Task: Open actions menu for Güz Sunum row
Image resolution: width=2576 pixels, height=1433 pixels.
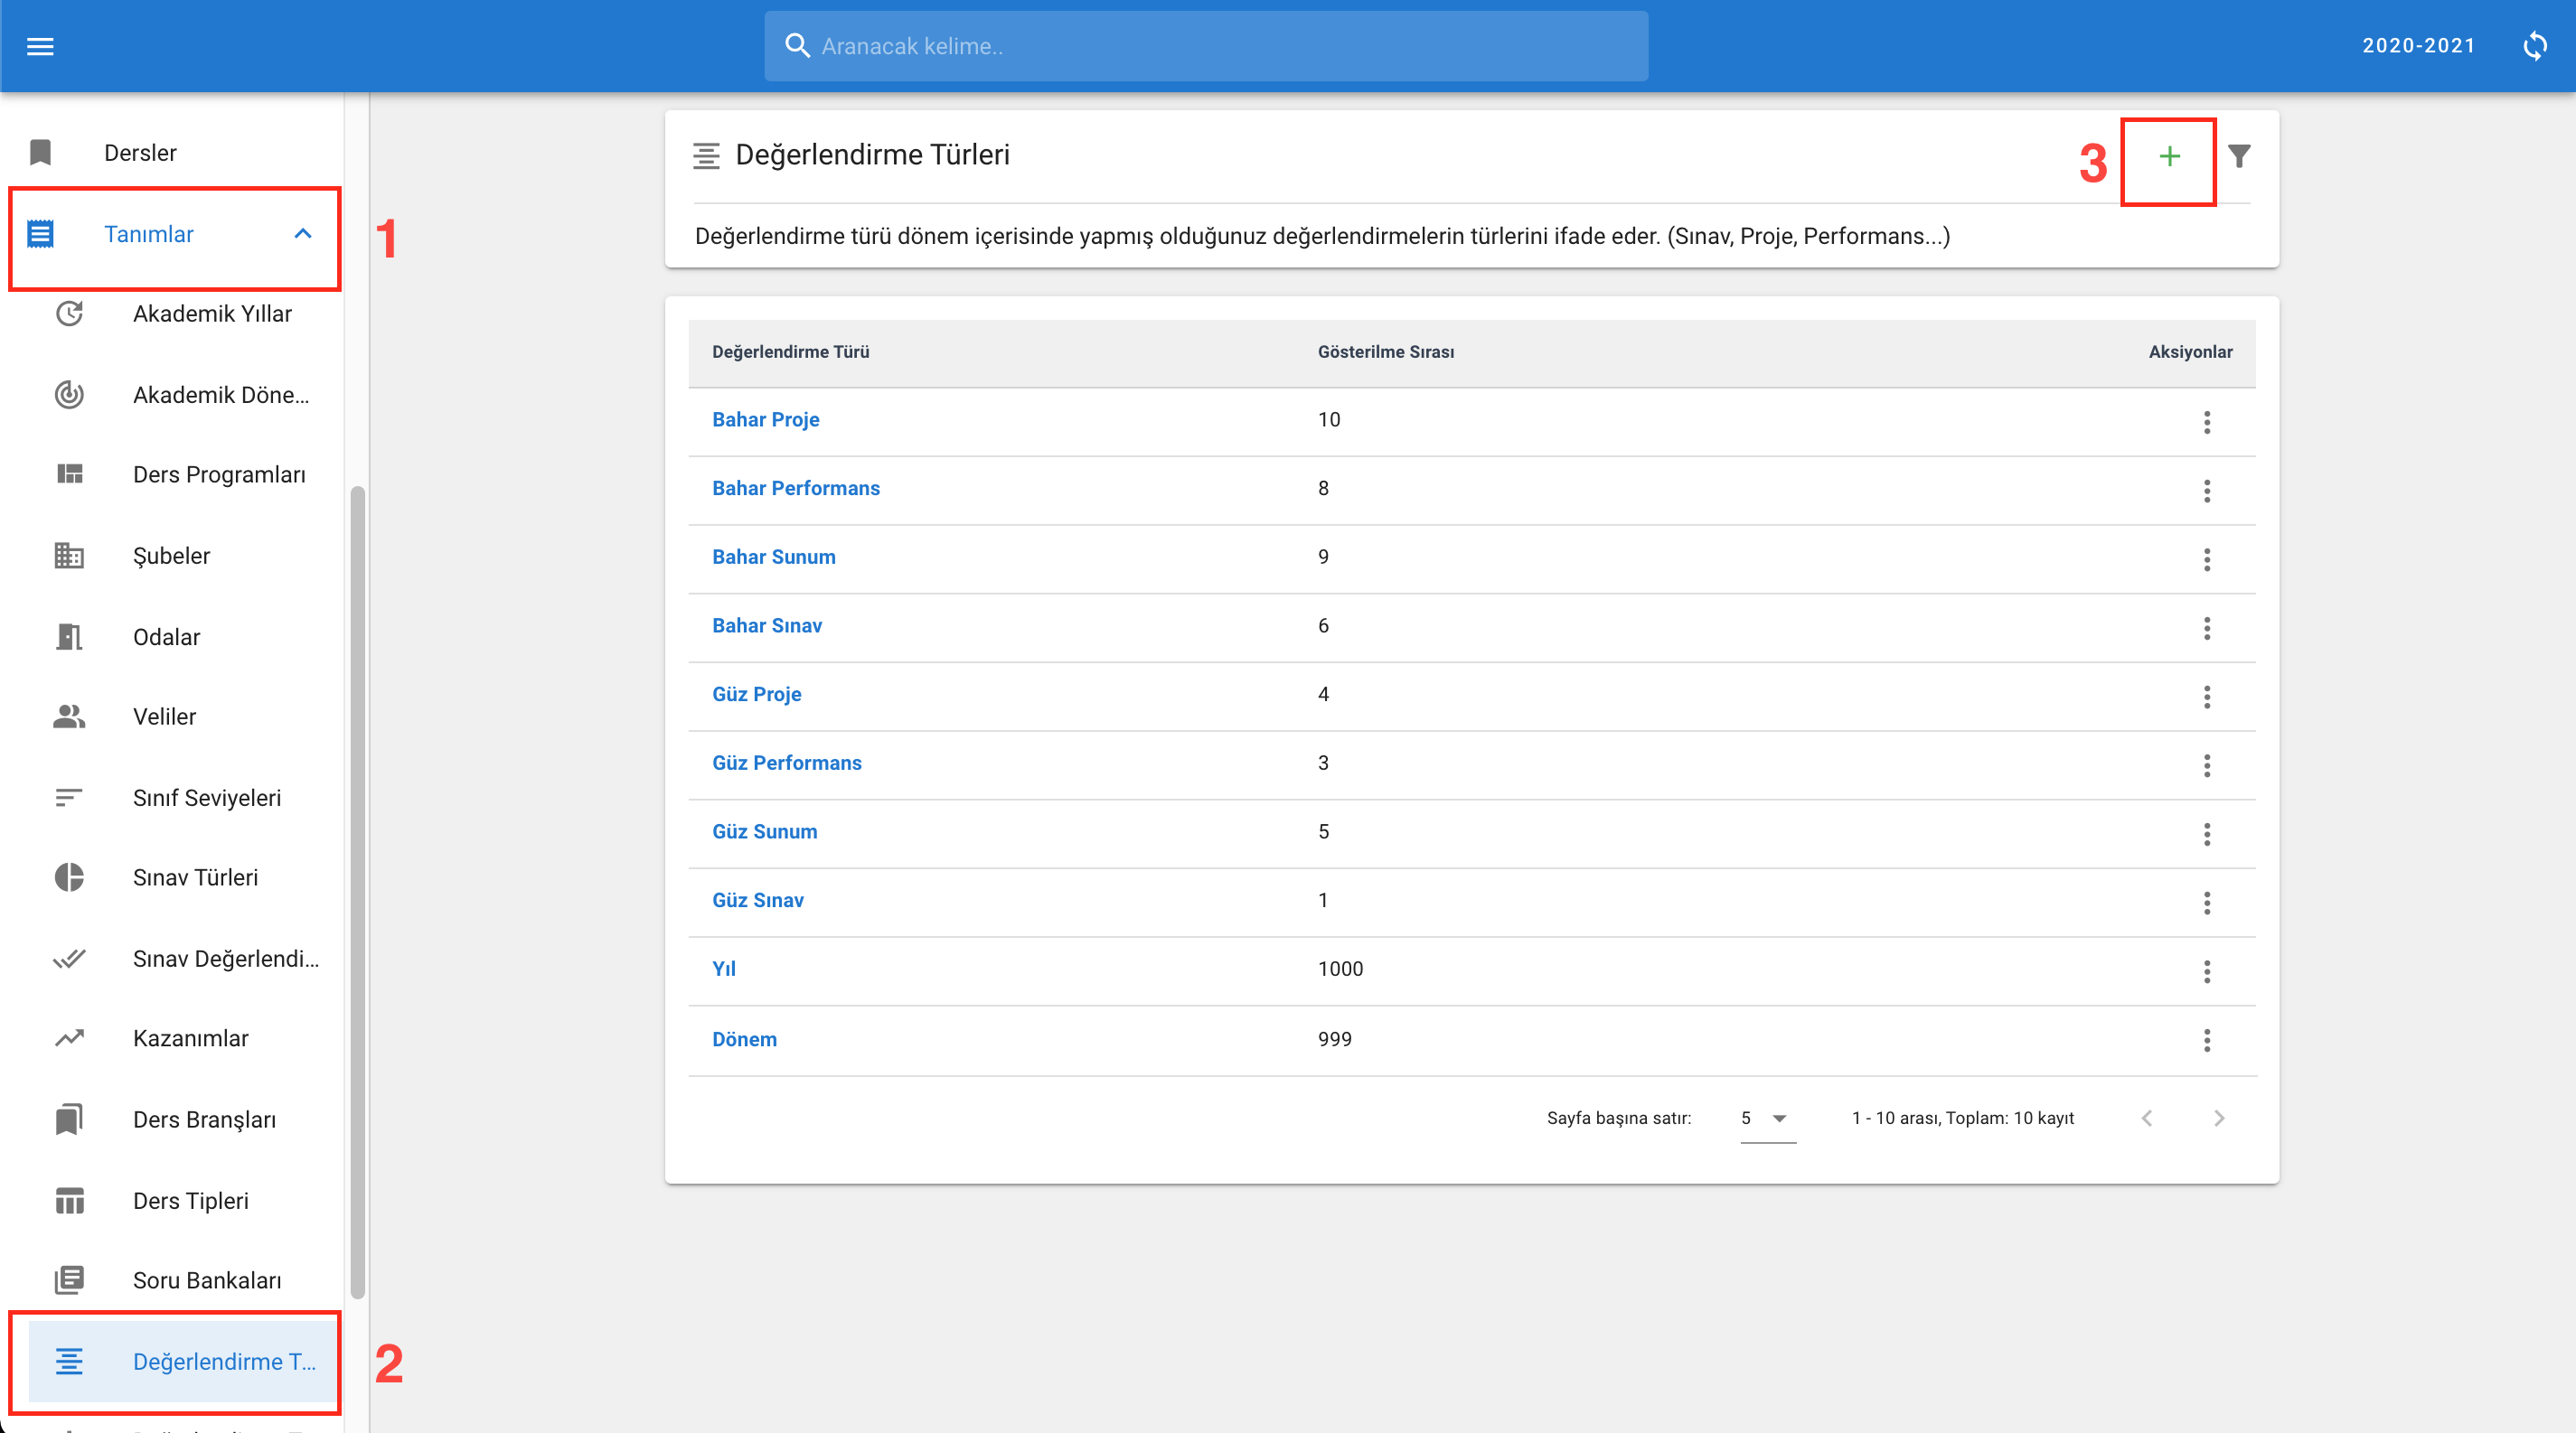Action: pos(2207,835)
